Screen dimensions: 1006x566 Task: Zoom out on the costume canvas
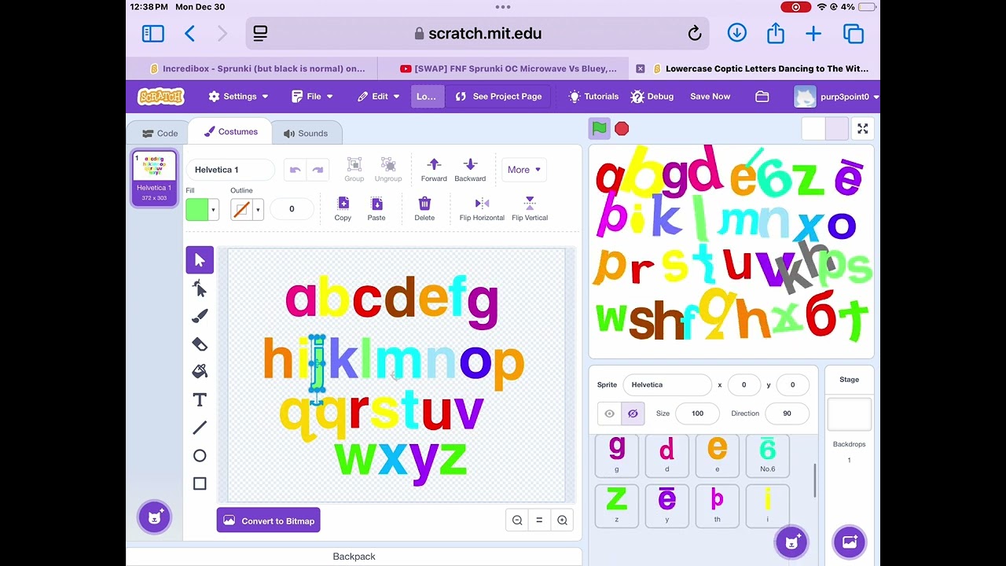[517, 520]
